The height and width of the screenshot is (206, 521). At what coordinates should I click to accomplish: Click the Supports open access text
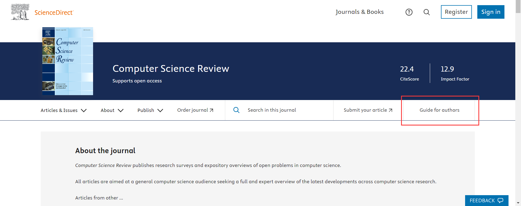click(x=137, y=81)
